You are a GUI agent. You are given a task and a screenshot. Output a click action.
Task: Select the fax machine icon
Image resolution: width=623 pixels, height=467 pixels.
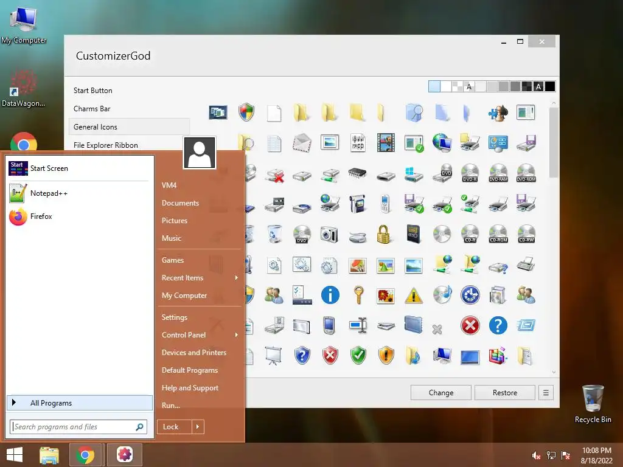tap(526, 264)
